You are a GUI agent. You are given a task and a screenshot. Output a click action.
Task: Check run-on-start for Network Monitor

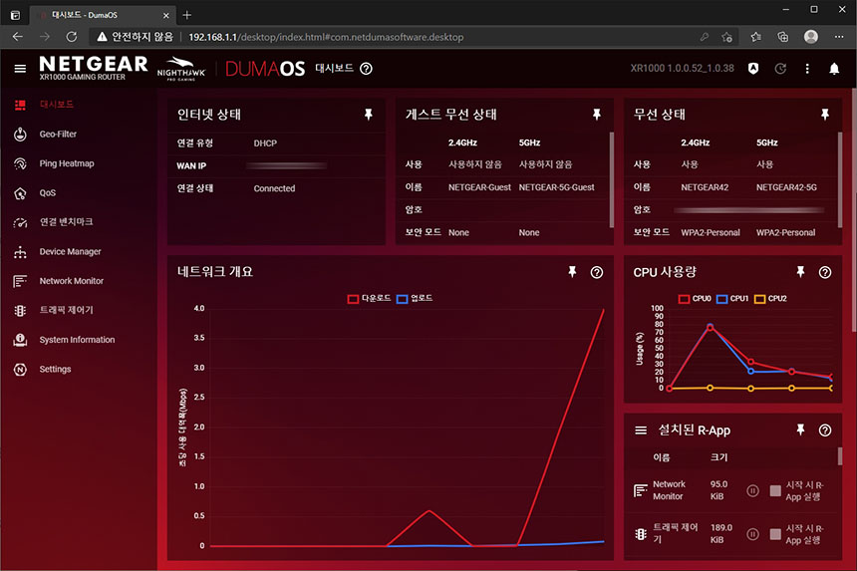click(775, 490)
